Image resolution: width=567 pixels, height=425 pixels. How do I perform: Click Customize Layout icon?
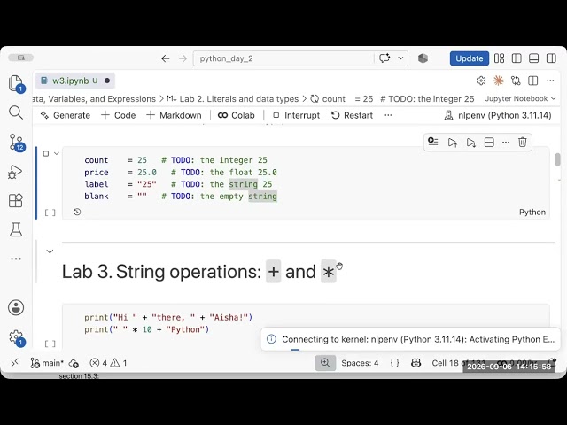500,58
